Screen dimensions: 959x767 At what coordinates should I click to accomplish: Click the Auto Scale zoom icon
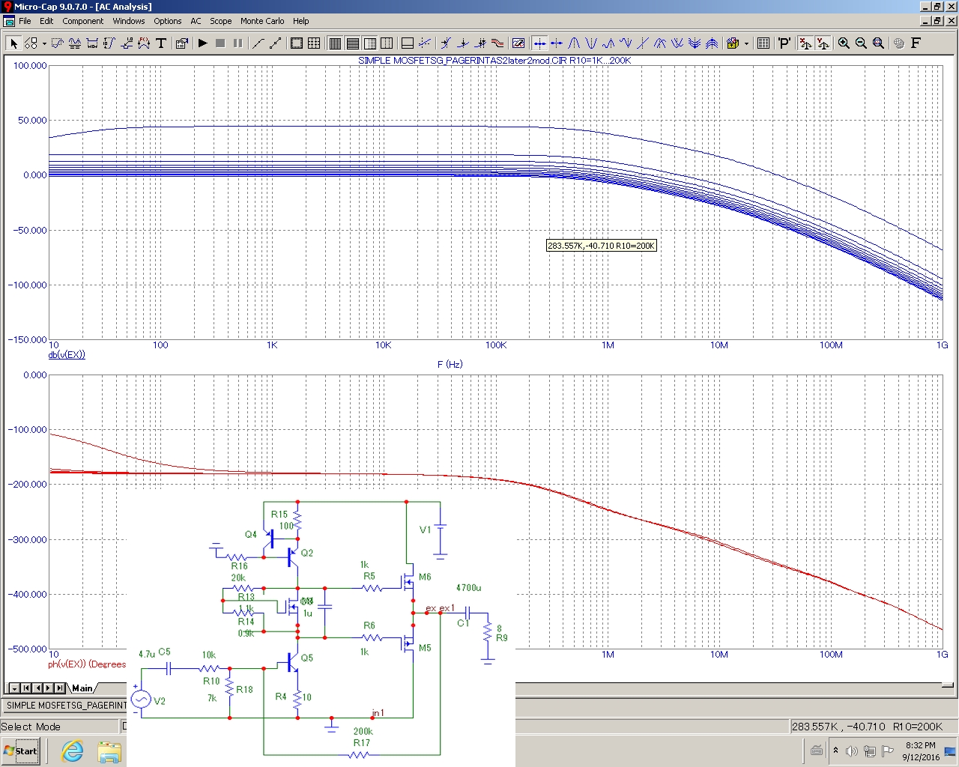click(x=878, y=43)
